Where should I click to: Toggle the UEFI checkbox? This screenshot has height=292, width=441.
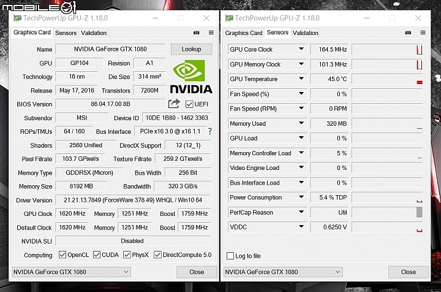(x=189, y=104)
